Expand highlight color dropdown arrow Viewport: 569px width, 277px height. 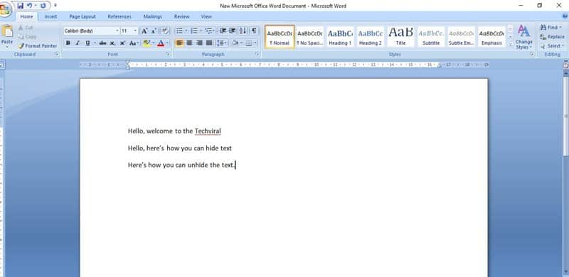tap(153, 43)
